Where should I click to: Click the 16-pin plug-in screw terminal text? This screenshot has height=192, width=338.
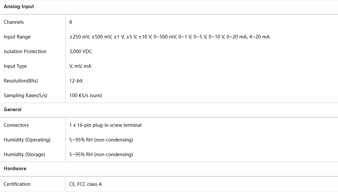pos(109,125)
